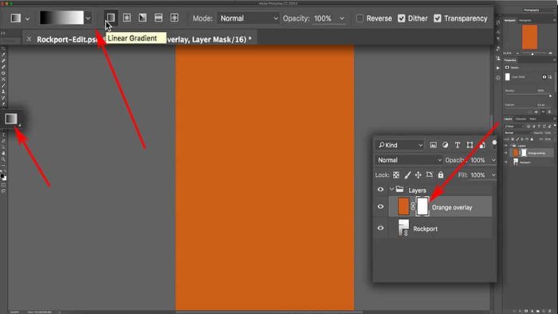Switch to the small Layers tab
The image size is (558, 314).
click(508, 119)
